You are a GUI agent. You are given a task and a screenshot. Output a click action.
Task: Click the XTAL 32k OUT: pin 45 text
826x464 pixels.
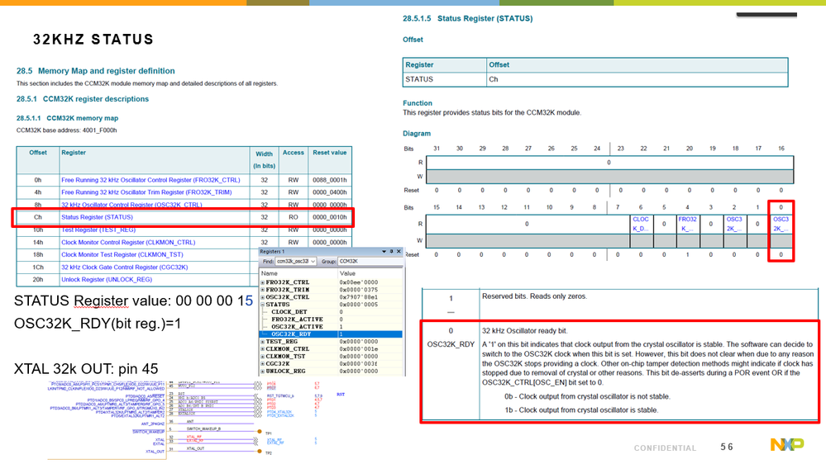coord(86,369)
